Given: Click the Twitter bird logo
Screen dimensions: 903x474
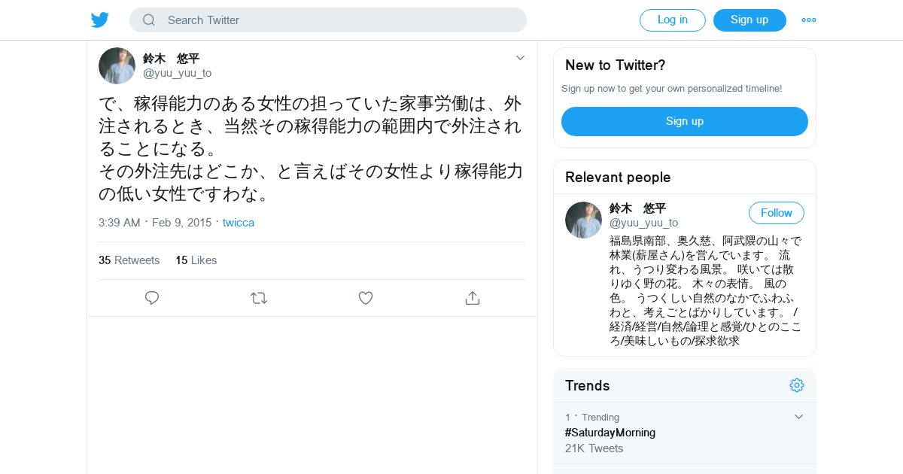Looking at the screenshot, I should (100, 20).
